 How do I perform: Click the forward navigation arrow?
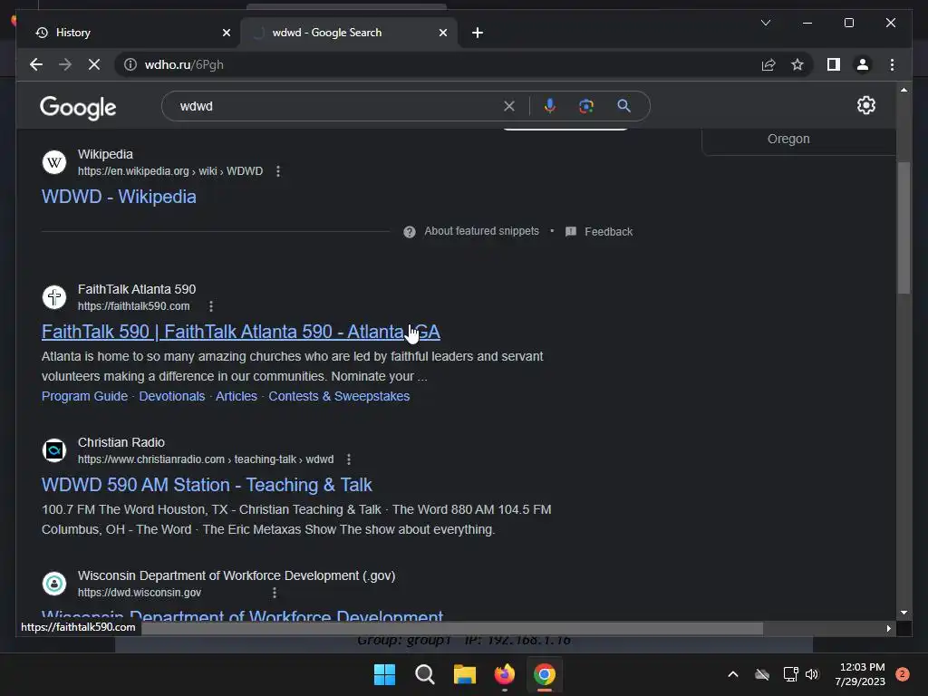(x=65, y=64)
